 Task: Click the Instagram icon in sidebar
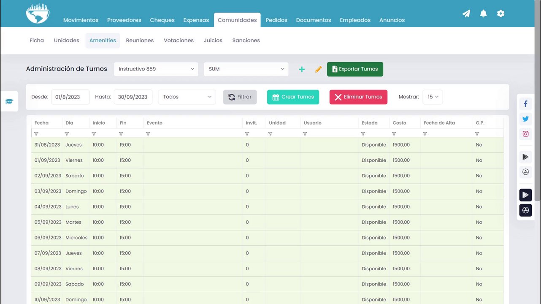[525, 134]
